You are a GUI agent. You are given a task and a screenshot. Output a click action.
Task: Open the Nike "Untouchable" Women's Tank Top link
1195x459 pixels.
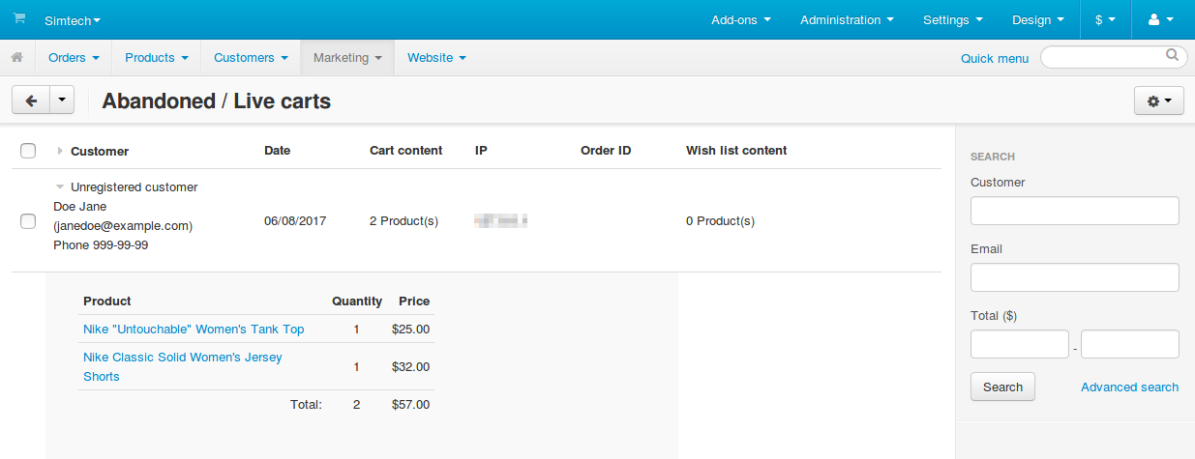[x=194, y=330]
